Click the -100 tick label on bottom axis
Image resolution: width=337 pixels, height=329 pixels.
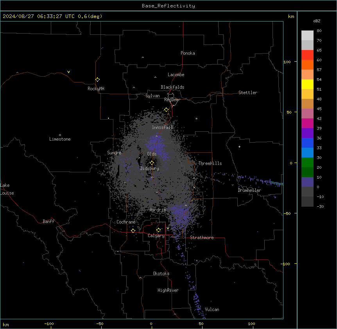49,324
